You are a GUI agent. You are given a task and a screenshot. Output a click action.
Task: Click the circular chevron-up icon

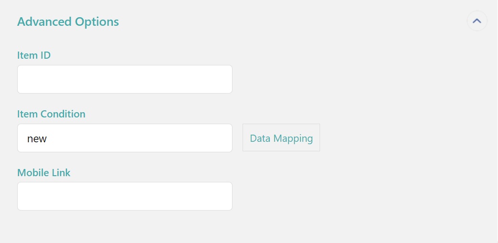coord(477,21)
